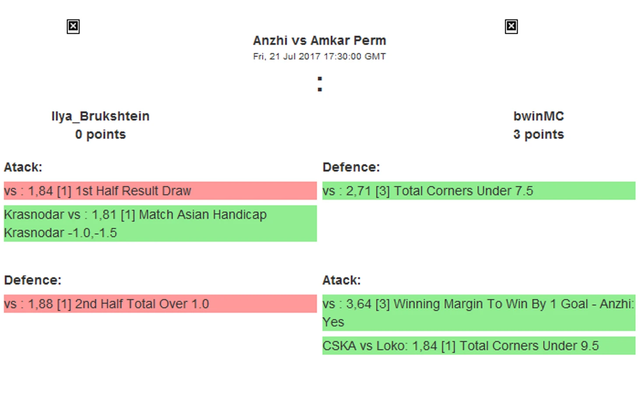Image resolution: width=639 pixels, height=419 pixels.
Task: Click the match date Fri, 21 Jul 2017
Action: pyautogui.click(x=319, y=56)
